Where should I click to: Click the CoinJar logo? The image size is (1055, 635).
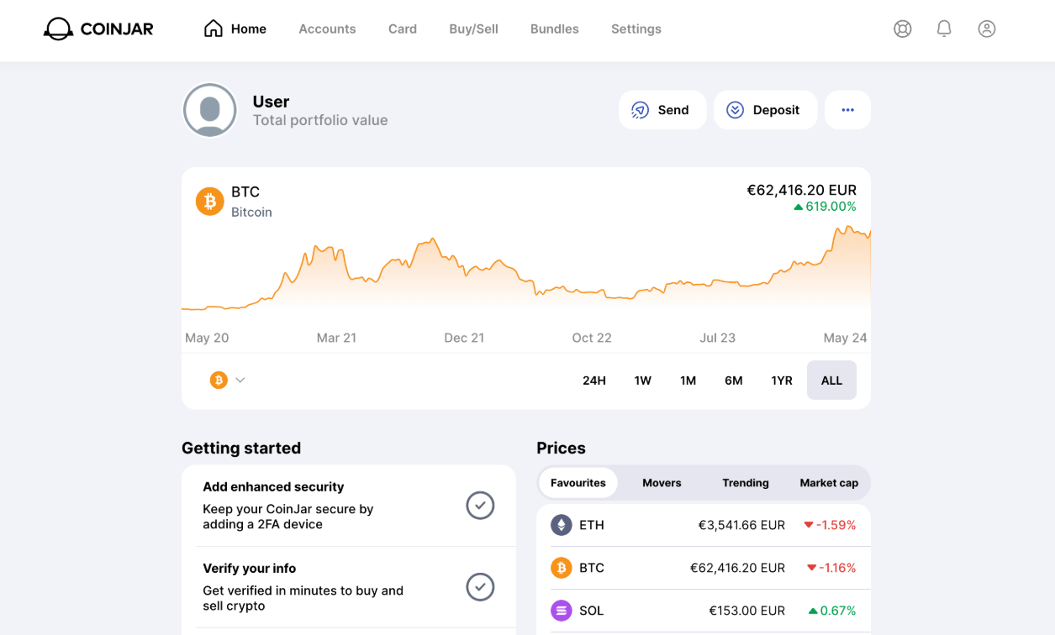[x=98, y=28]
